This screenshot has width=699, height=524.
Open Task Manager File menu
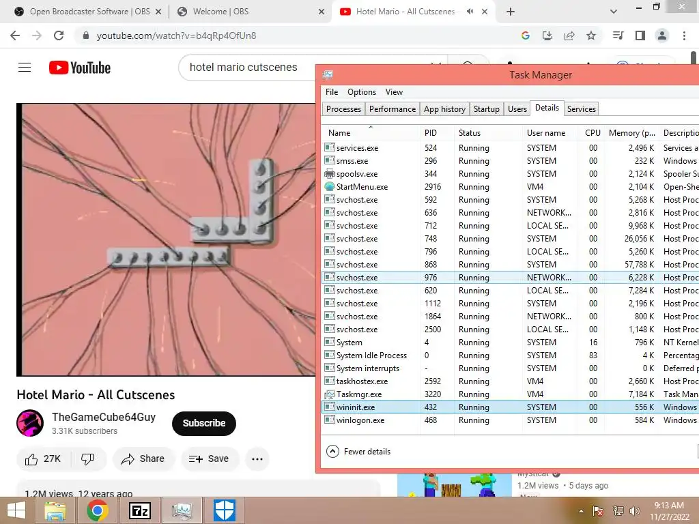click(x=332, y=92)
